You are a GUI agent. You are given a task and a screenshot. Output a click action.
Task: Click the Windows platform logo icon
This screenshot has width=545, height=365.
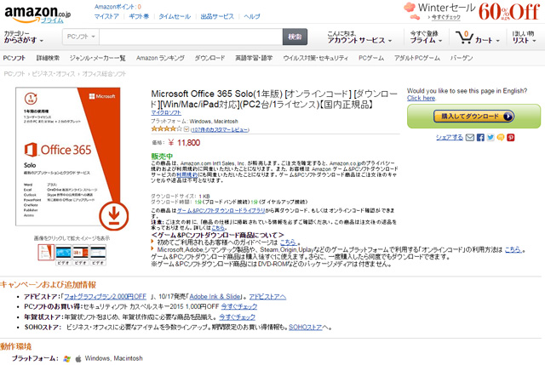67,359
